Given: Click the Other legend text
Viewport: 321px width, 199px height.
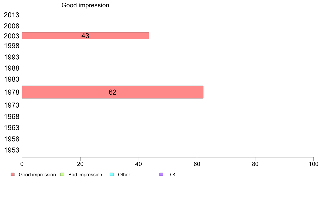Looking at the screenshot, I should (x=124, y=175).
